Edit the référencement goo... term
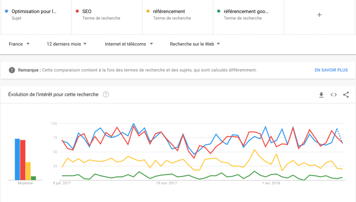Screen dimensions: 356x202 248,15
